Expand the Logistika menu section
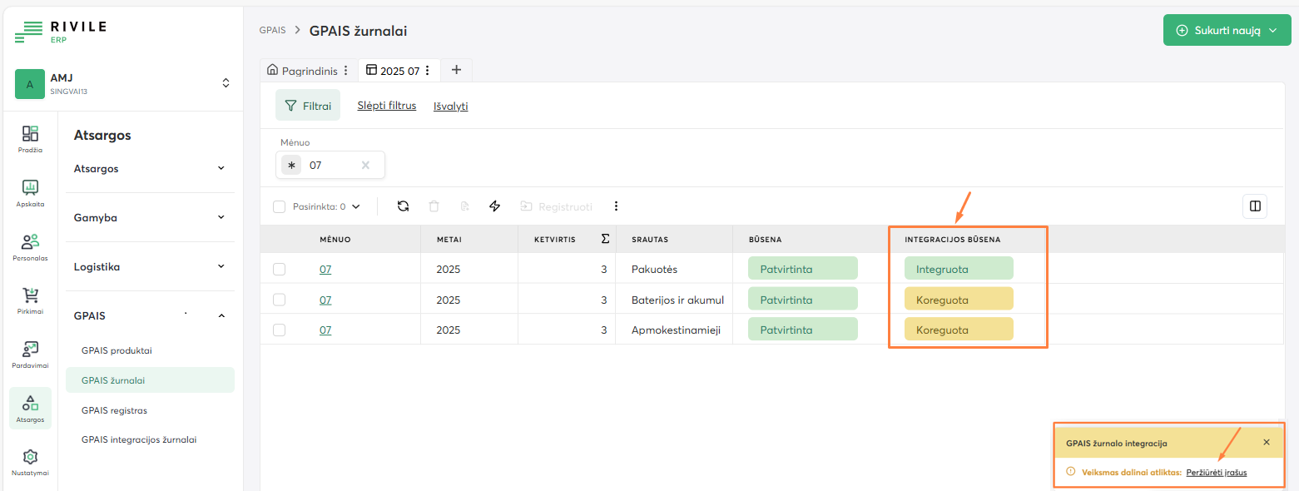The width and height of the screenshot is (1299, 491). pos(150,267)
